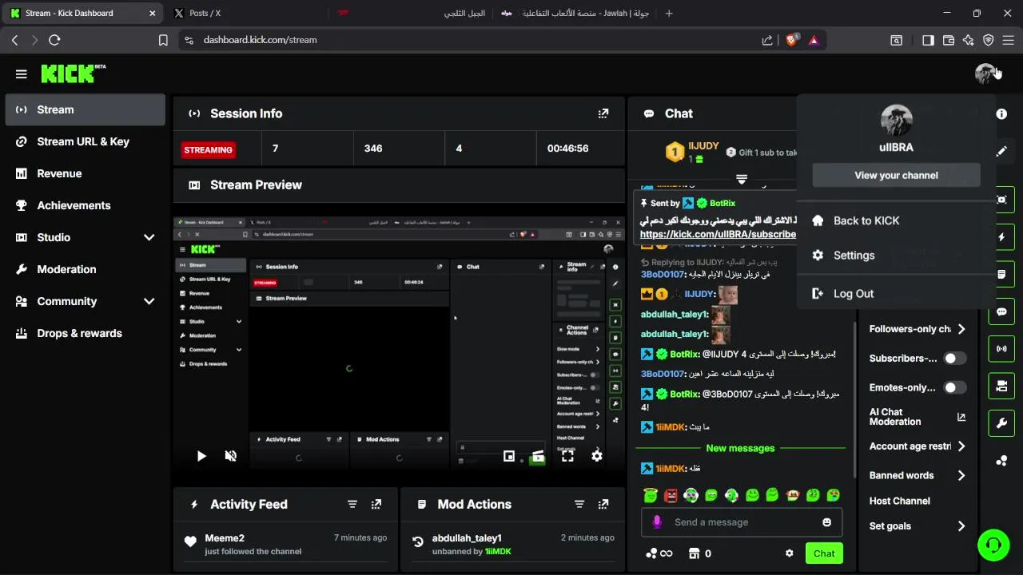Click the three-dots cluster icon in right rail

(1001, 461)
